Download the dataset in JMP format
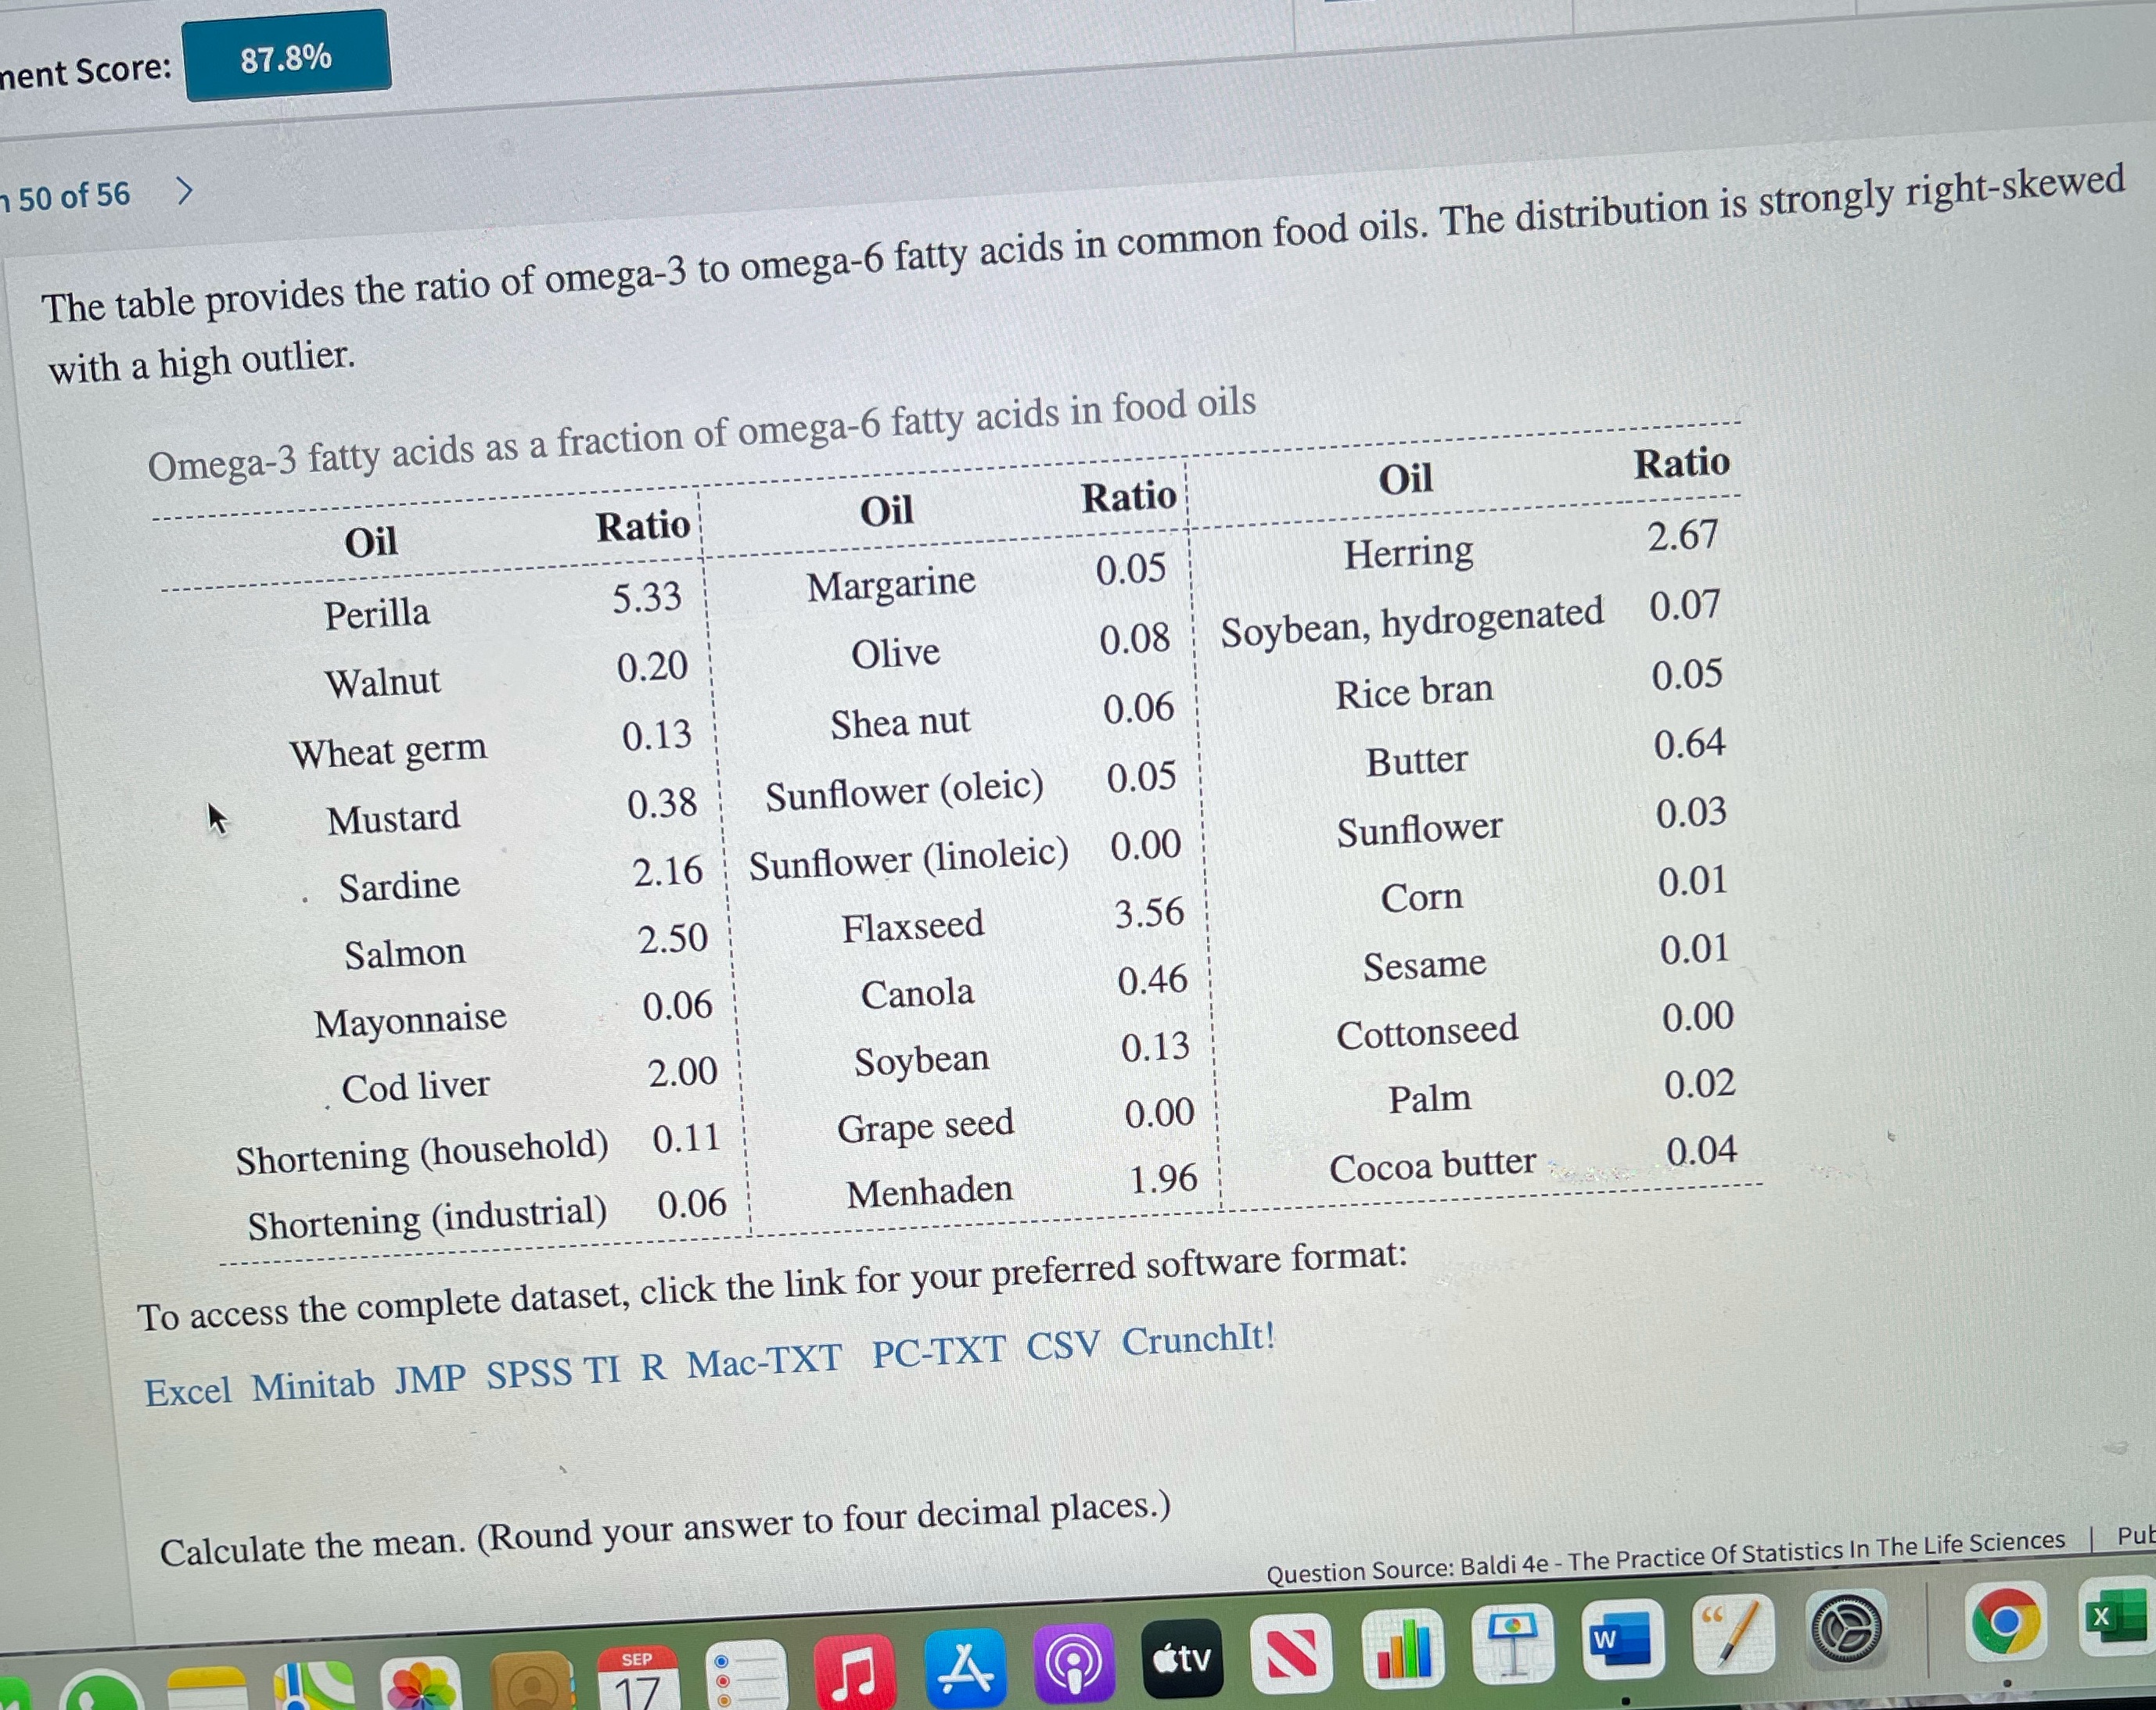 pyautogui.click(x=430, y=1379)
